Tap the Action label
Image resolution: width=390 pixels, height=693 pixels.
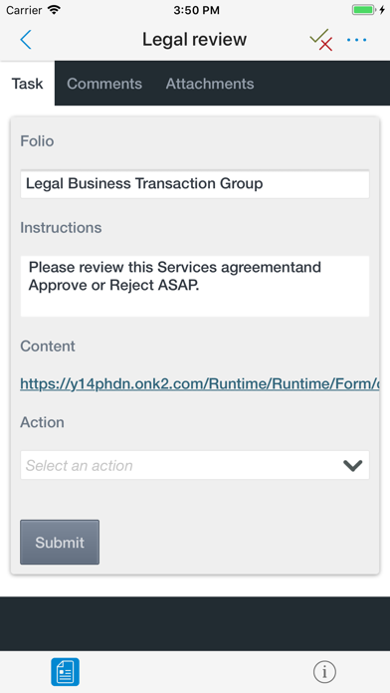point(43,422)
